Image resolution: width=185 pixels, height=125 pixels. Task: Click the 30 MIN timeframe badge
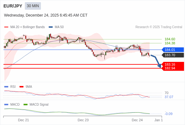tap(33, 6)
